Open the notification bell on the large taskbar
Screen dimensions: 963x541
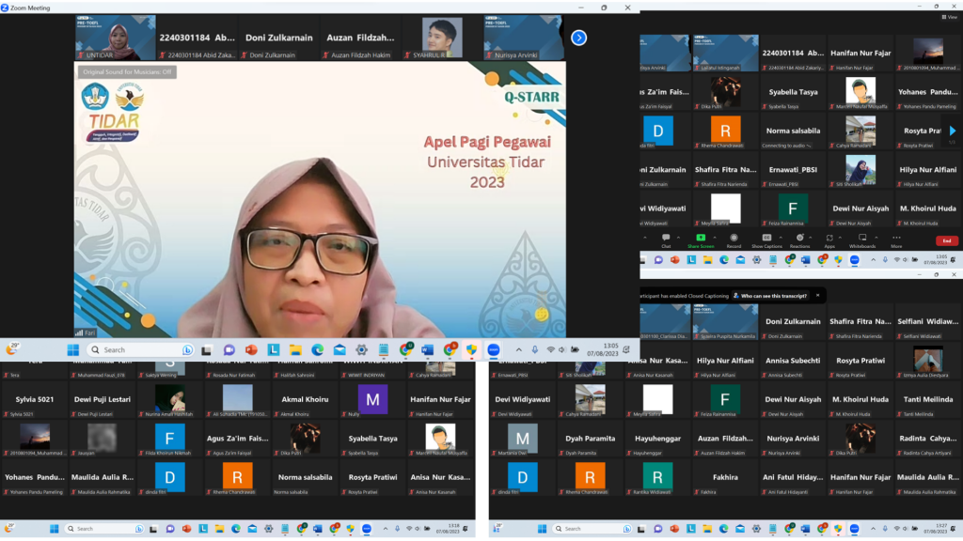(626, 349)
